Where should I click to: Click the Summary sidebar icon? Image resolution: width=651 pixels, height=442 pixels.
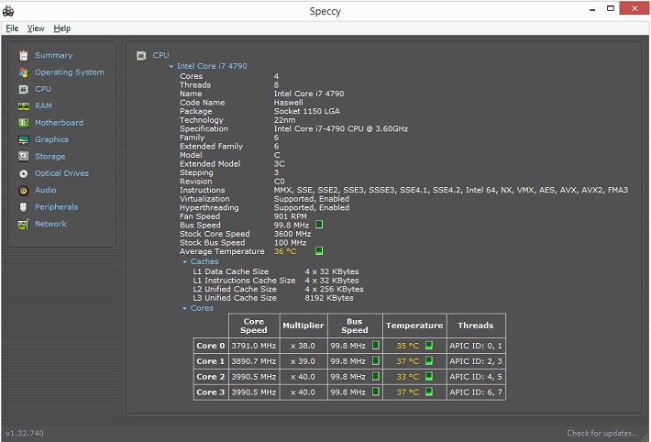click(x=24, y=56)
